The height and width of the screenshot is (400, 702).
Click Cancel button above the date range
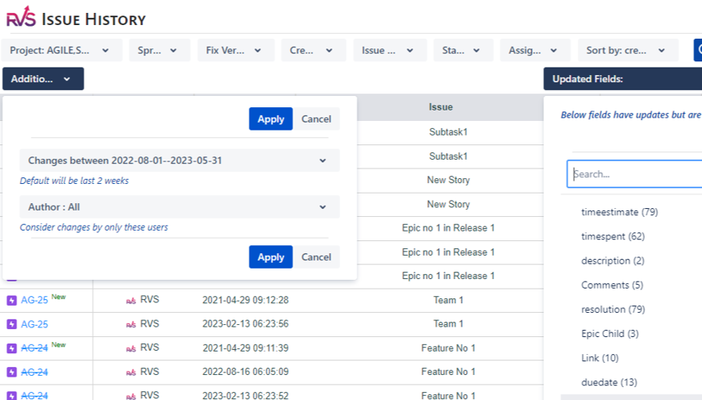click(x=316, y=119)
